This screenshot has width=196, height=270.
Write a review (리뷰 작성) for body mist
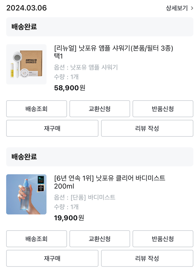[x=147, y=258]
